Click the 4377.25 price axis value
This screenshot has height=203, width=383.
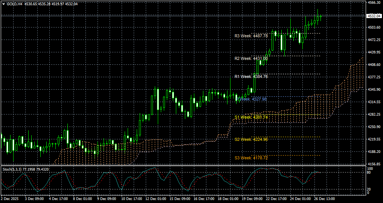[x=374, y=77]
